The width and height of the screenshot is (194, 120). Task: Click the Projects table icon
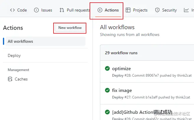click(128, 10)
